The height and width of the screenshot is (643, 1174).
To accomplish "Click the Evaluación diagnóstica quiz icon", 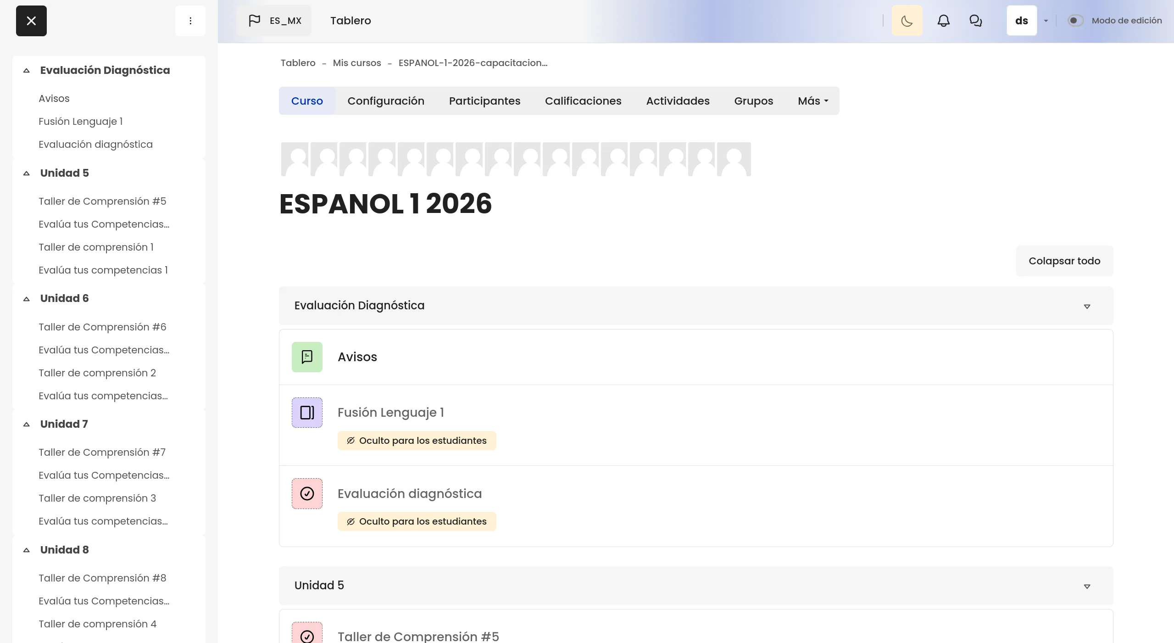I will click(x=307, y=494).
